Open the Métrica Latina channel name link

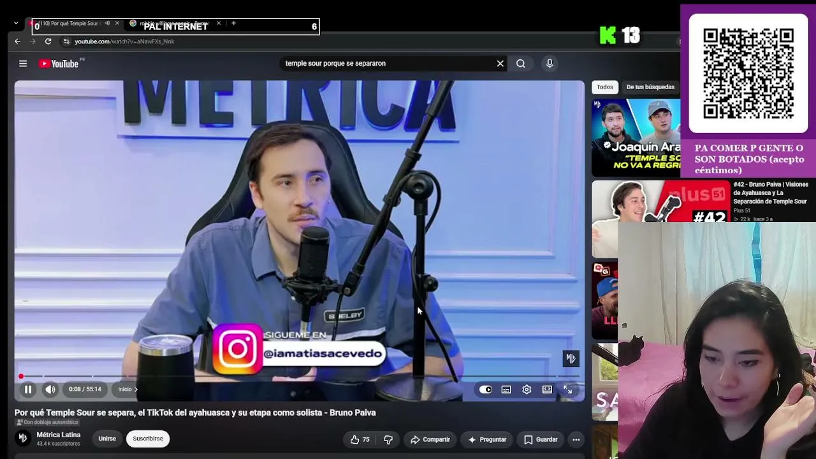tap(59, 435)
